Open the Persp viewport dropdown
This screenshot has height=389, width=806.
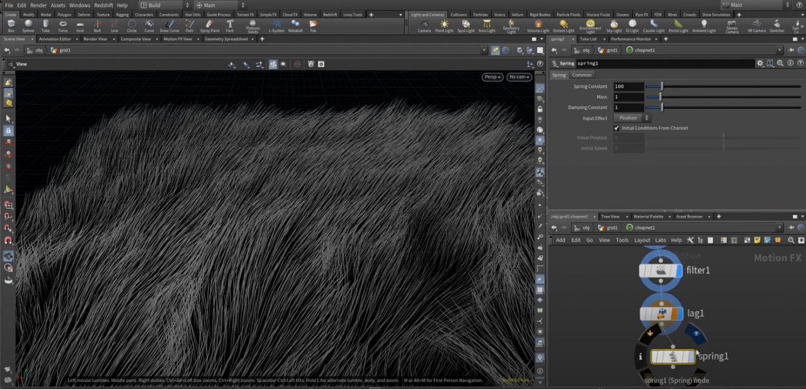click(x=492, y=77)
